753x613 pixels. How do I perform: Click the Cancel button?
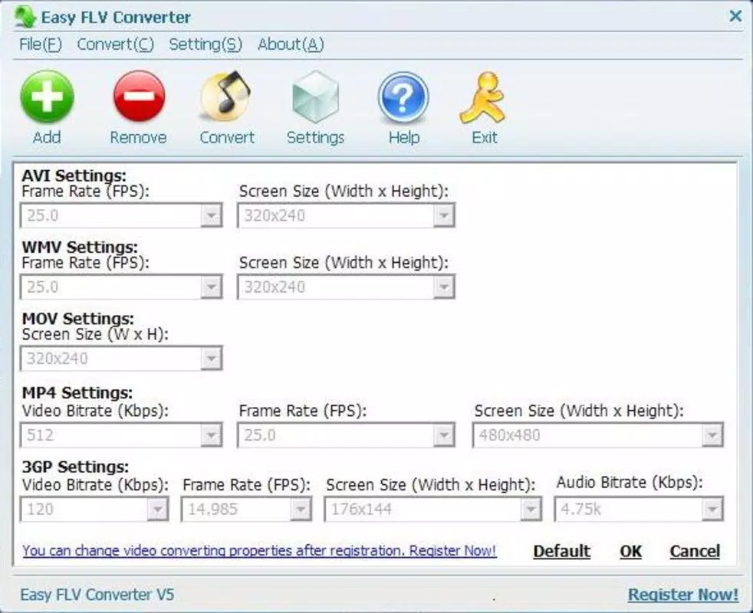coord(695,551)
